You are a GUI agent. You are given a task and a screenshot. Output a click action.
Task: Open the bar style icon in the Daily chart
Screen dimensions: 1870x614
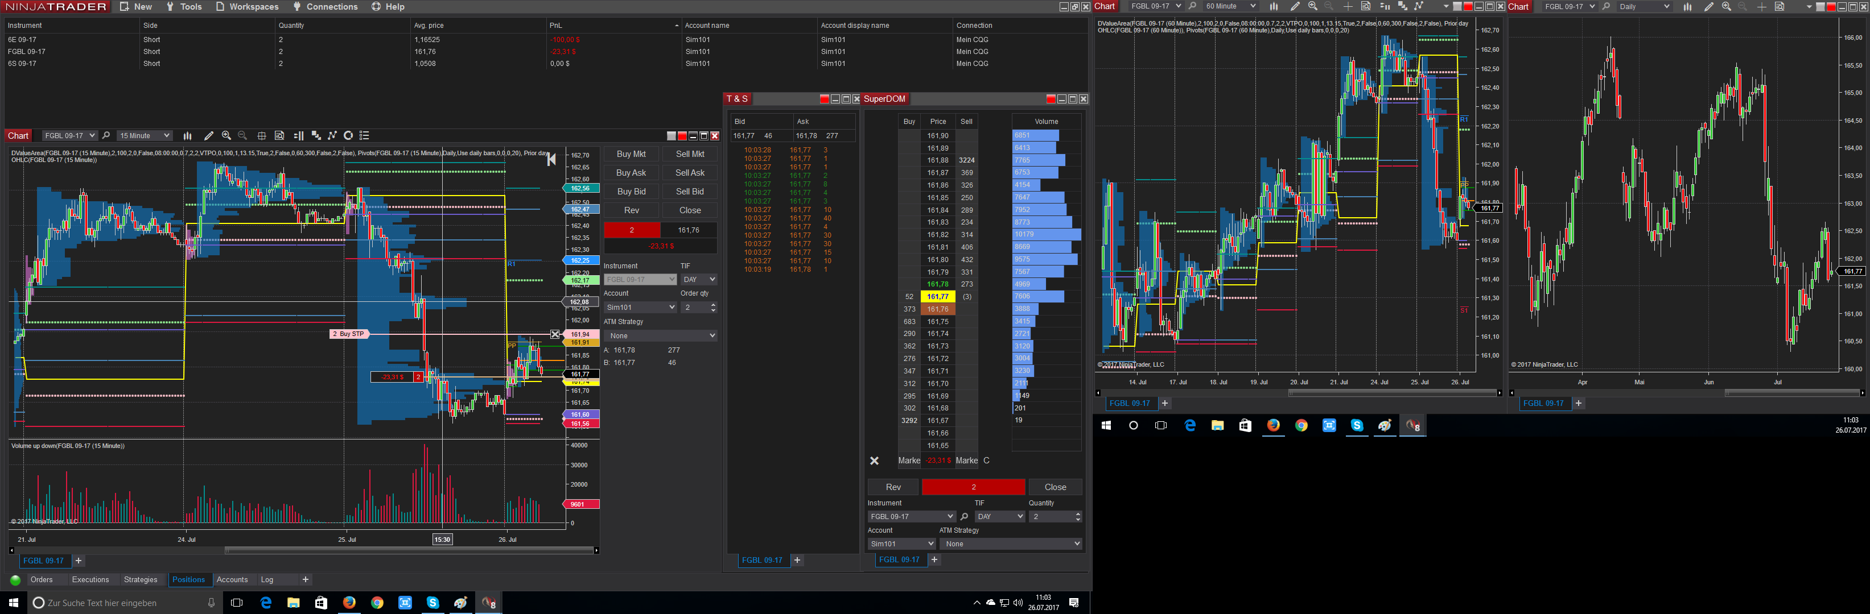click(x=1687, y=6)
